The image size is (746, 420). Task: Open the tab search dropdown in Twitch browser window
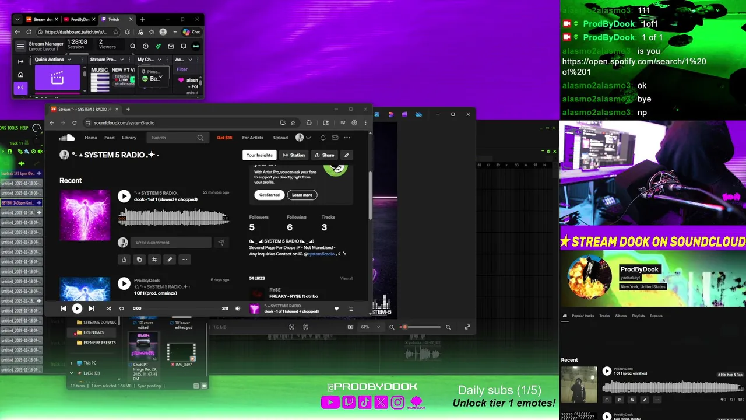click(x=17, y=19)
